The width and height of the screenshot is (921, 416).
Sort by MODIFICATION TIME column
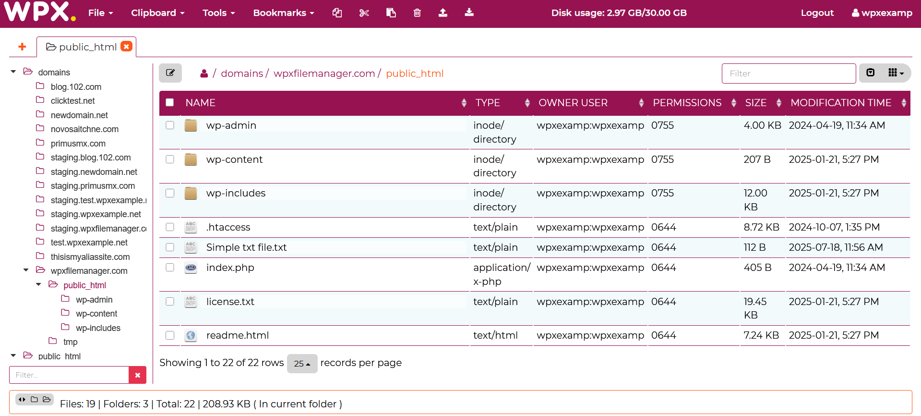[848, 103]
